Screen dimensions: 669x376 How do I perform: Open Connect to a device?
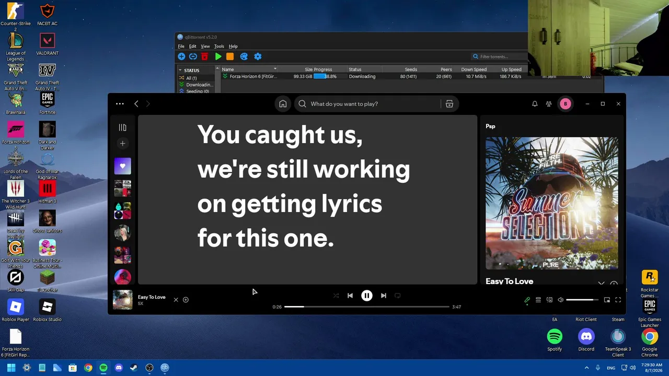(x=549, y=300)
